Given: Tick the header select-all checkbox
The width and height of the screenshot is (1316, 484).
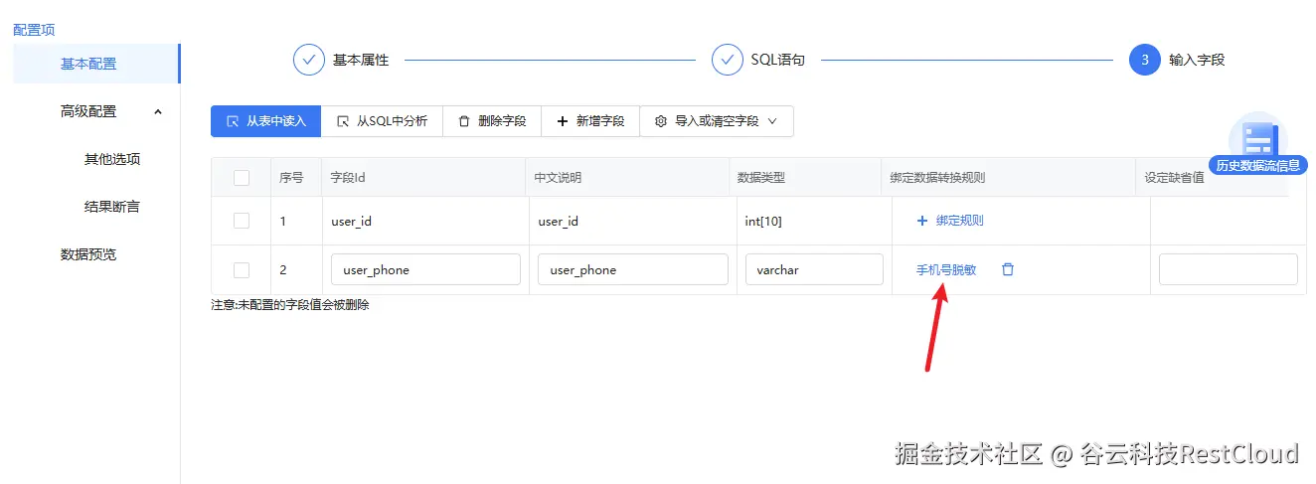Looking at the screenshot, I should (x=242, y=178).
